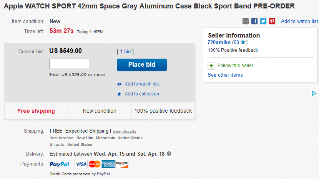Click the delivery estimate help icon
The width and height of the screenshot is (319, 179).
pos(169,154)
